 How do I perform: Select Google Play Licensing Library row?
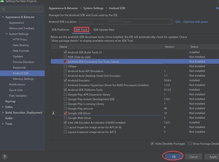click(x=135, y=104)
